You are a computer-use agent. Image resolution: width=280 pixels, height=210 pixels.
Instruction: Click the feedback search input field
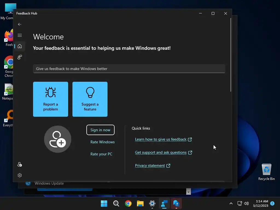(x=129, y=69)
